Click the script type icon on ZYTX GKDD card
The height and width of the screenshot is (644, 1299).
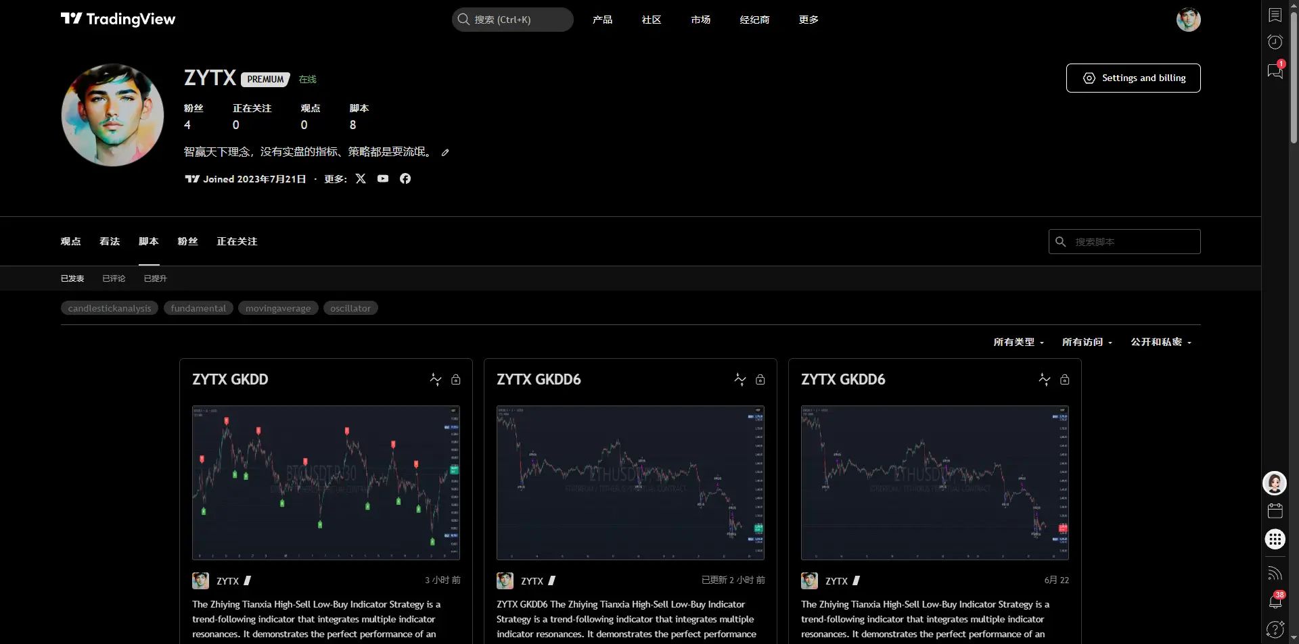[x=436, y=380]
